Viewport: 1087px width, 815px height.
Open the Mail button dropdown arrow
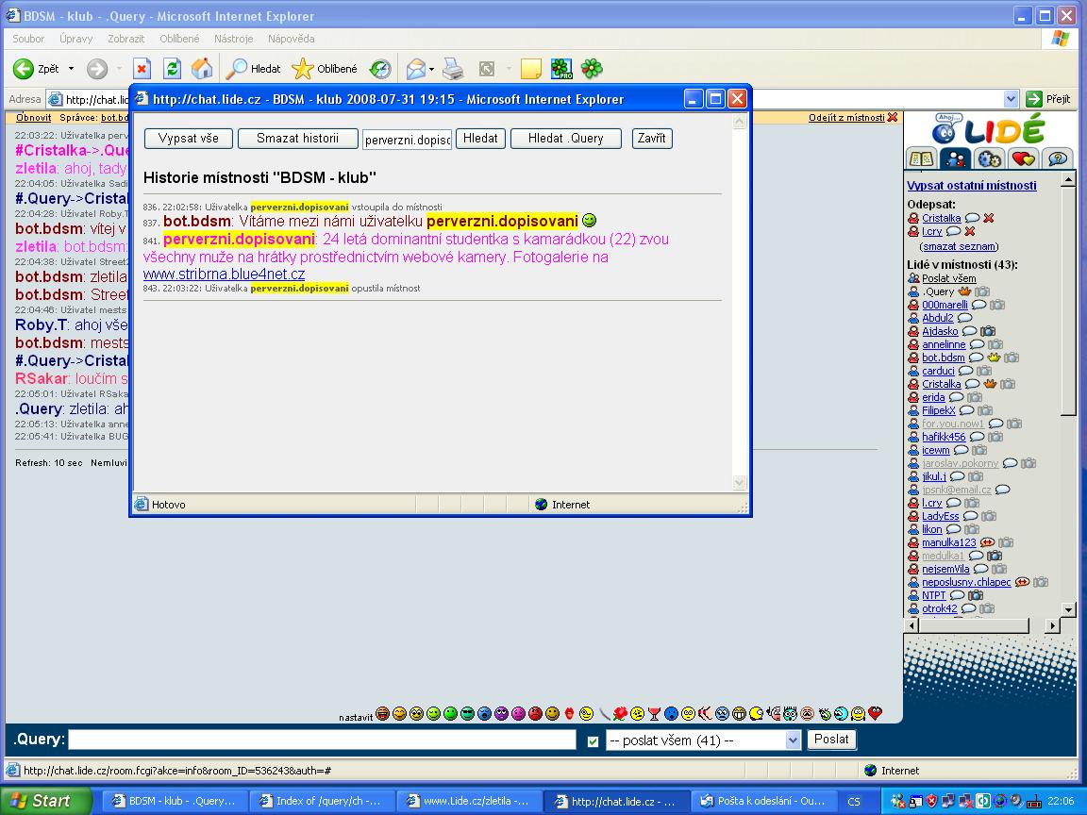coord(432,69)
